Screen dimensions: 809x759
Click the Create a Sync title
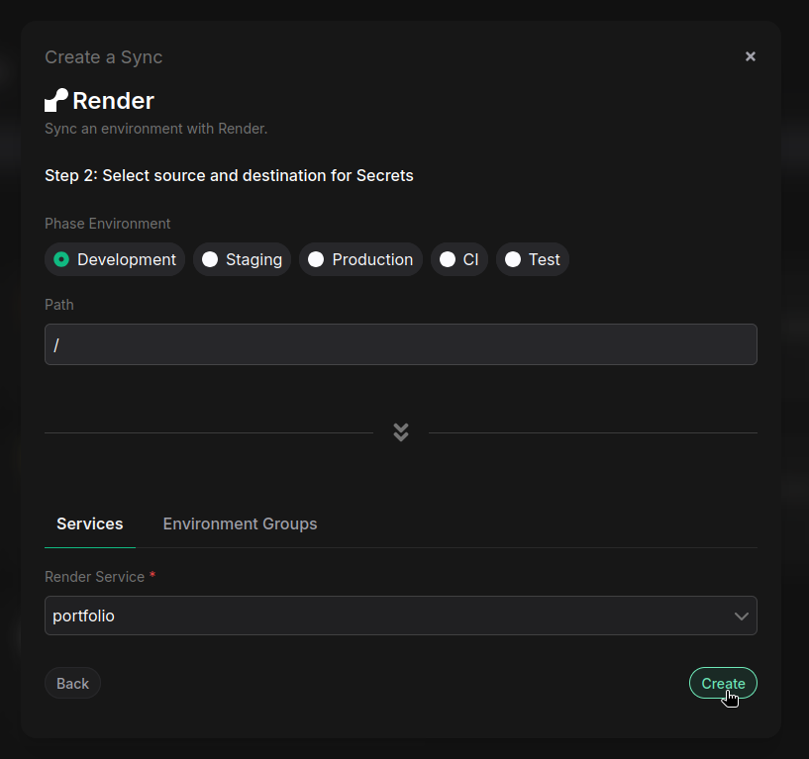point(104,57)
